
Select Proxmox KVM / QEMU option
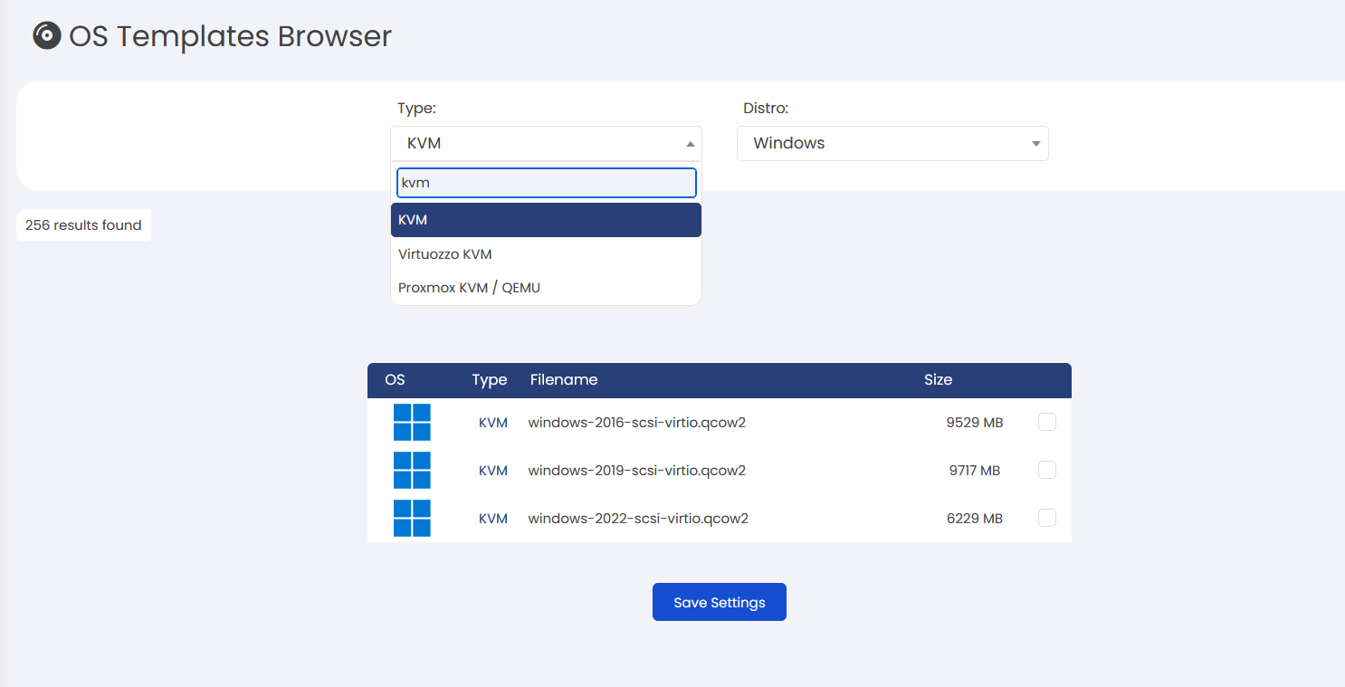click(546, 288)
